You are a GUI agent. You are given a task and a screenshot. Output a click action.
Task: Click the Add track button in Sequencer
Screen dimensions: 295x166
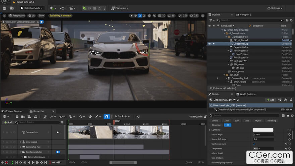point(8,122)
